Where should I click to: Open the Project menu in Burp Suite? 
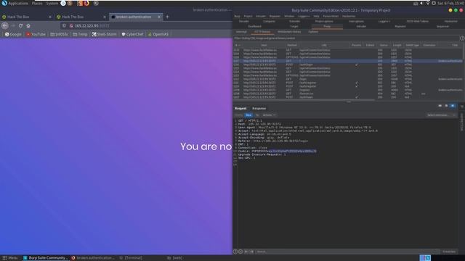[x=248, y=16]
